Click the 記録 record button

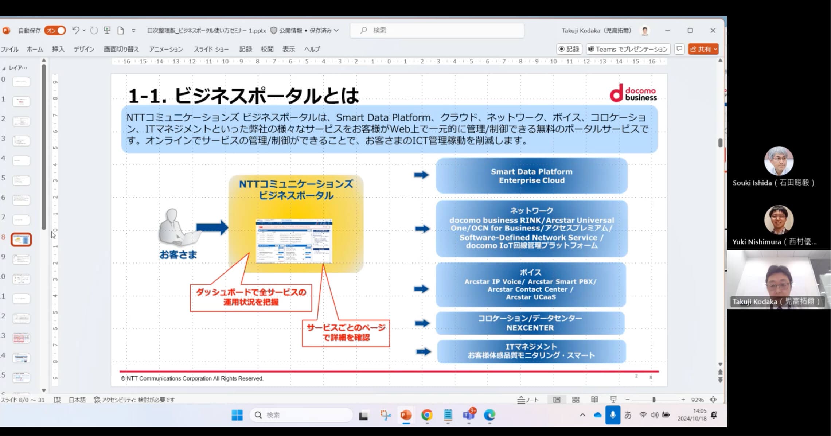(569, 49)
